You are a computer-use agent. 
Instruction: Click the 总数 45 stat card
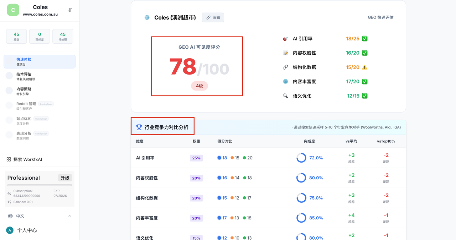click(x=16, y=36)
